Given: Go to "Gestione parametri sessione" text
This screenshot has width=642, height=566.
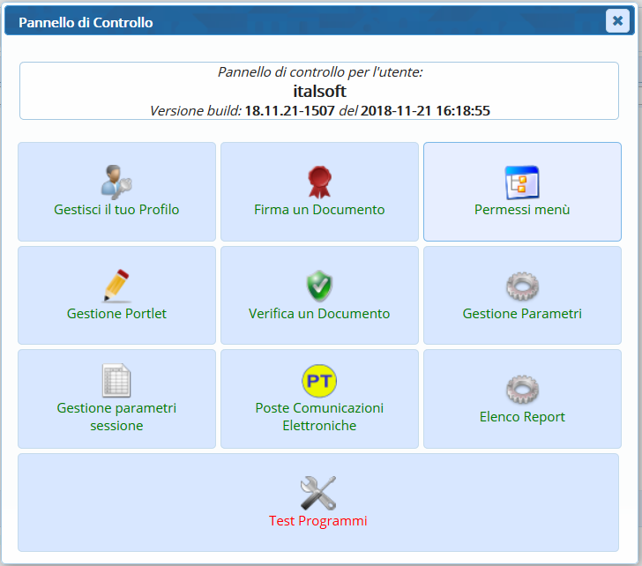Looking at the screenshot, I should (x=116, y=417).
